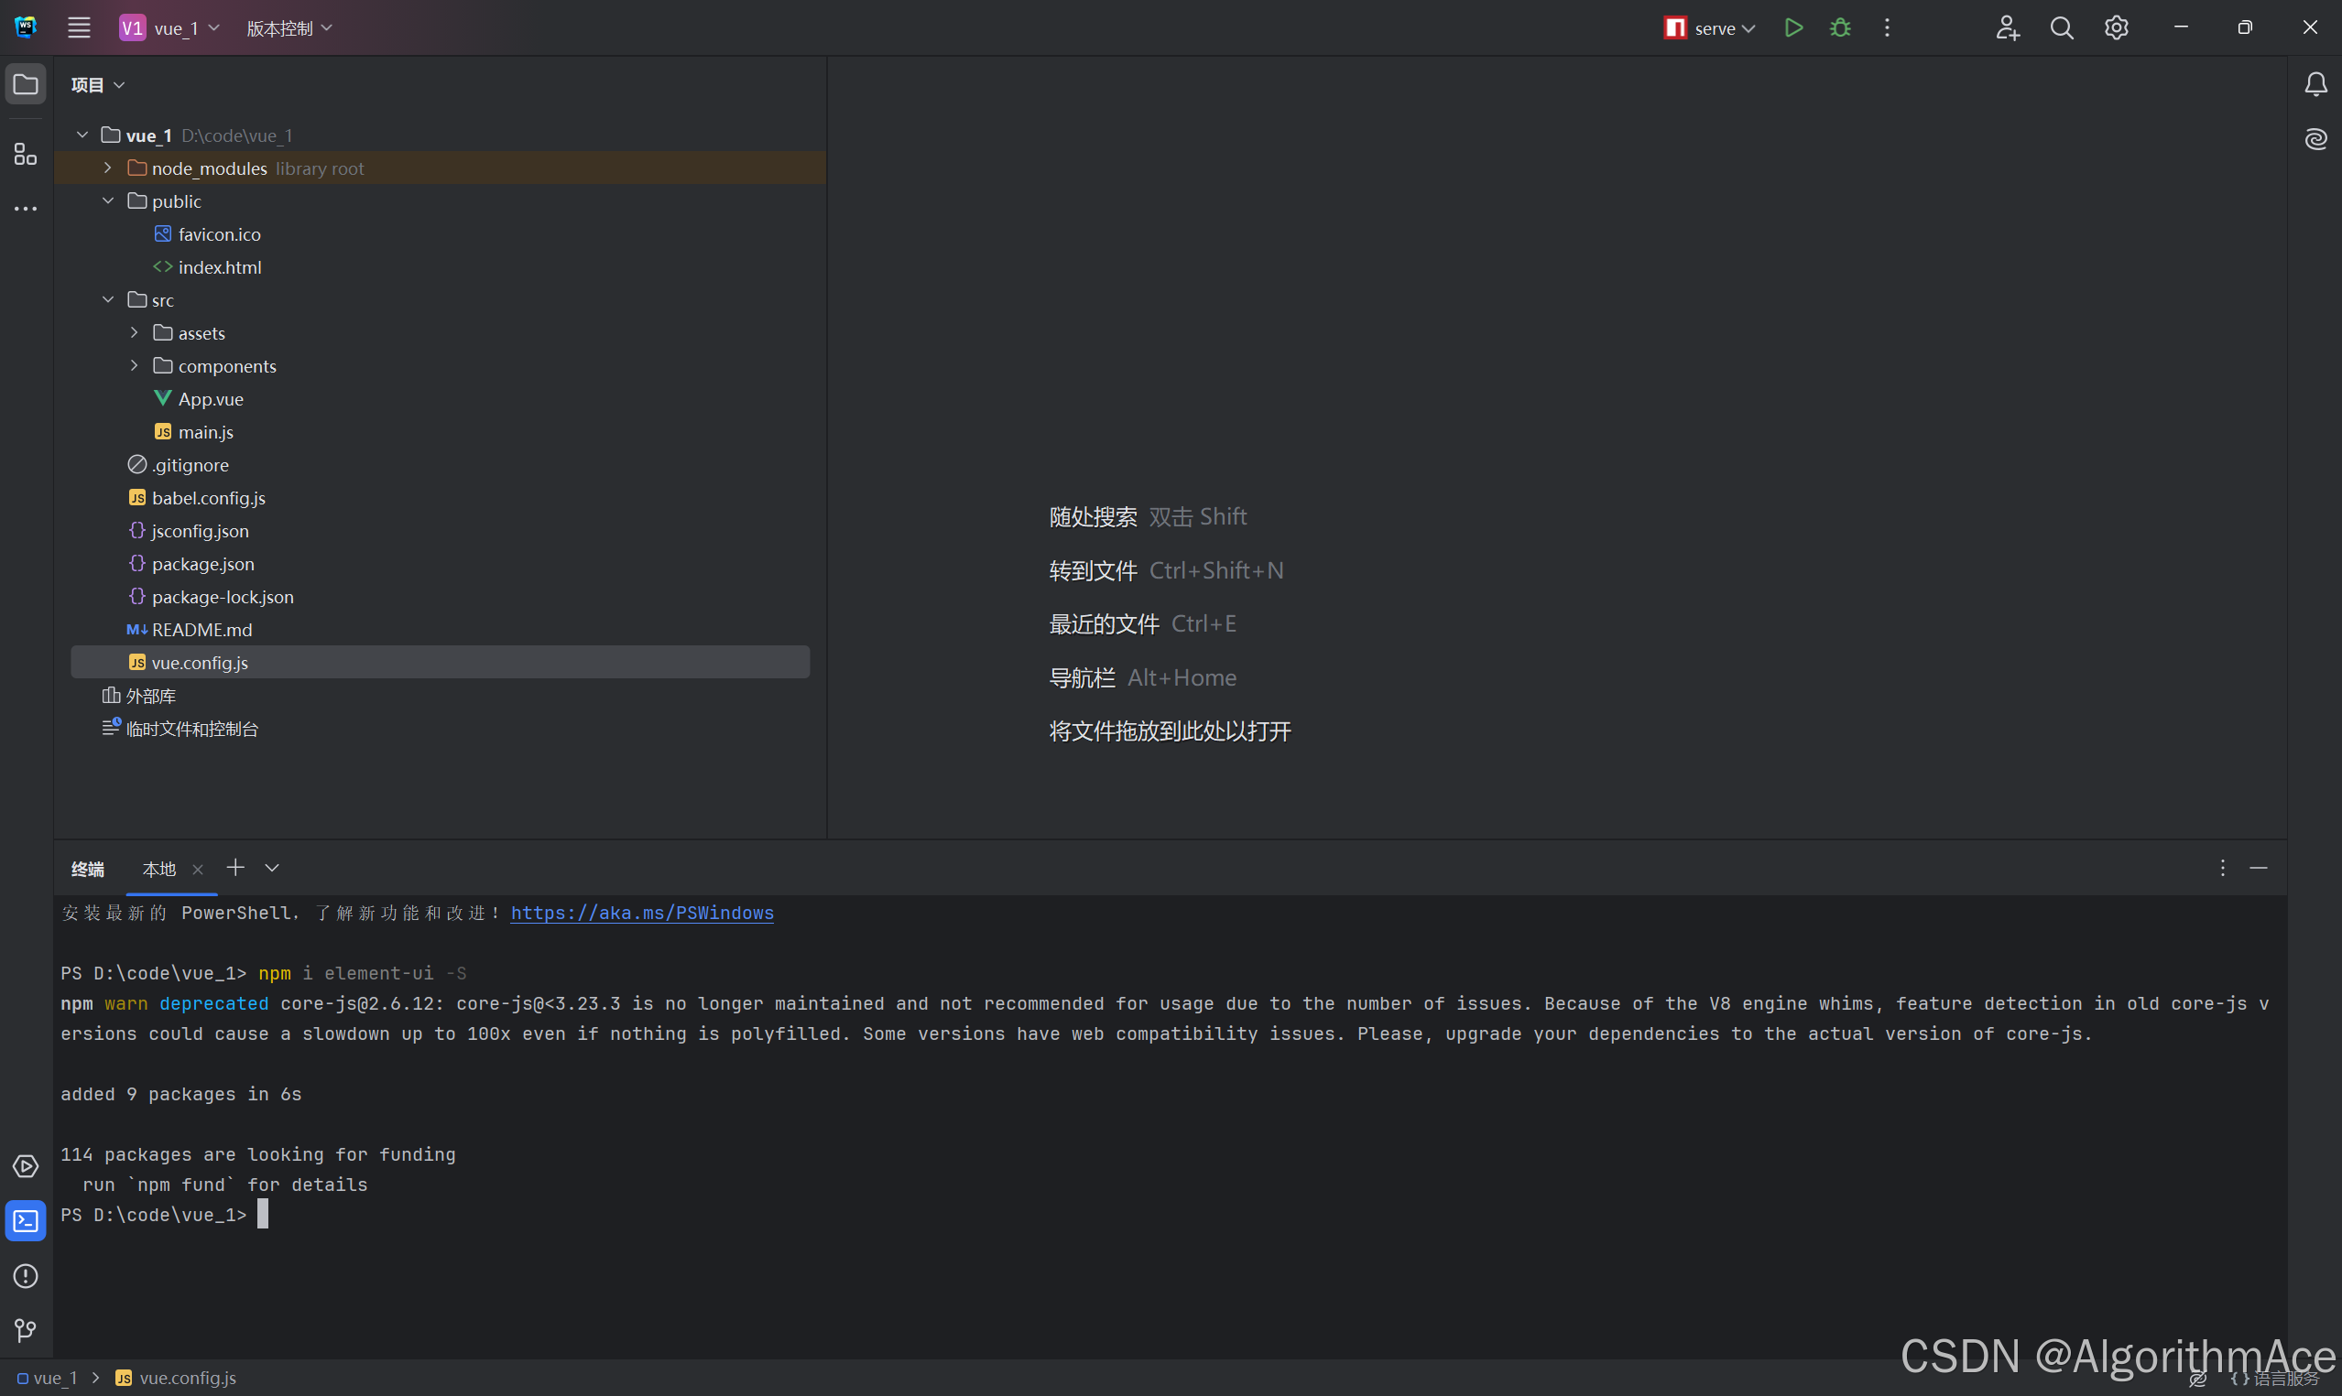Open the serve run configuration dropdown
Viewport: 2342px width, 1396px height.
[1748, 27]
